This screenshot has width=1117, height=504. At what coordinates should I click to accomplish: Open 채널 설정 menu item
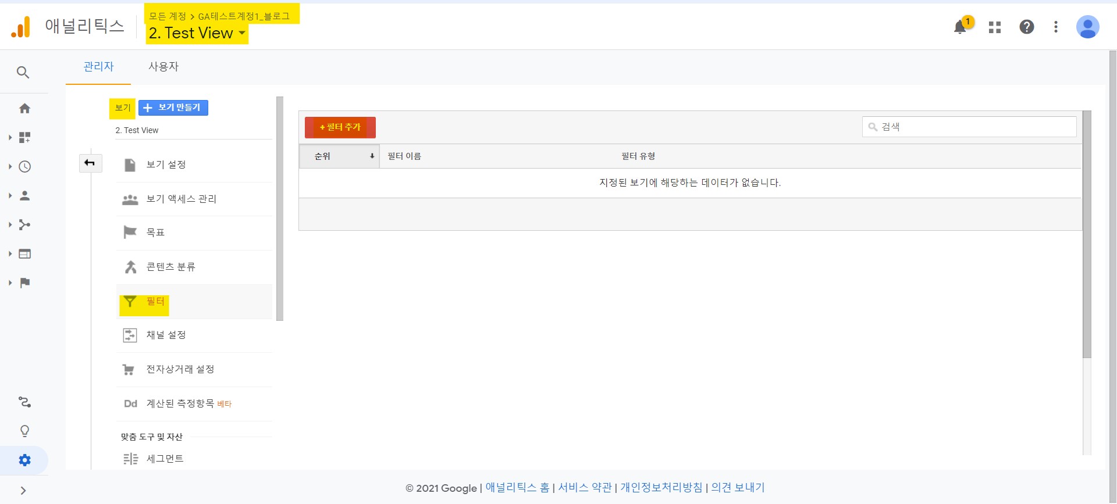click(x=194, y=335)
